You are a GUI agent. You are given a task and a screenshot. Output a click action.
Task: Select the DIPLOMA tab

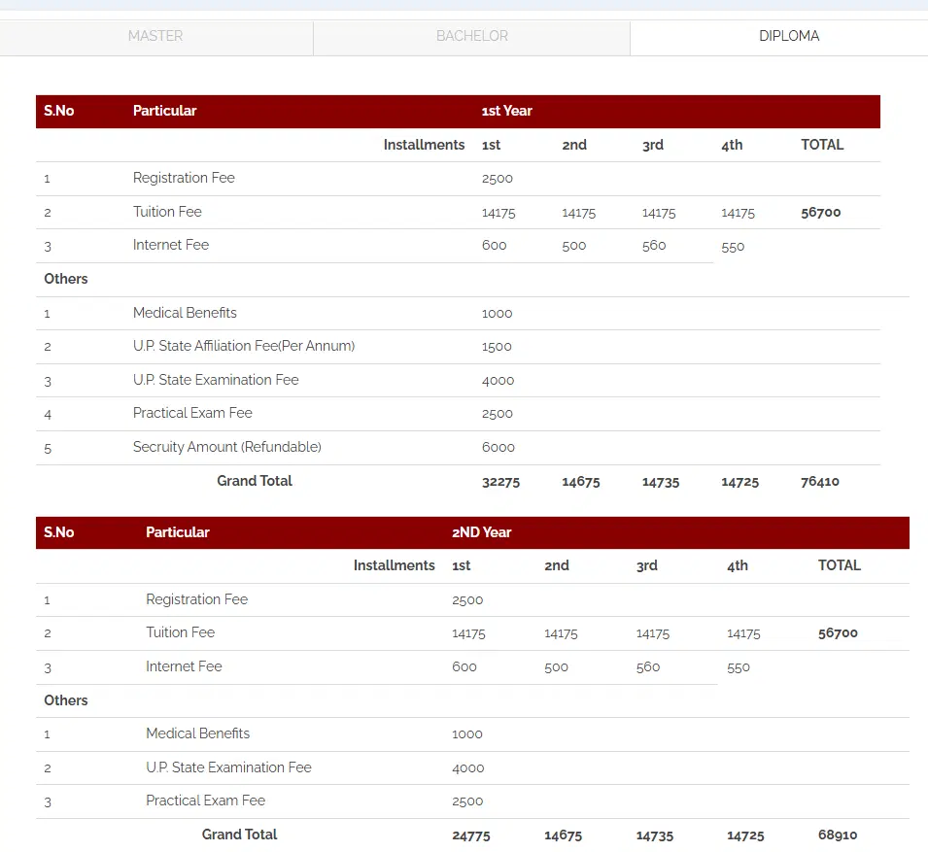pos(788,36)
